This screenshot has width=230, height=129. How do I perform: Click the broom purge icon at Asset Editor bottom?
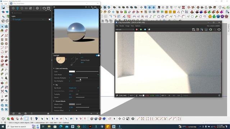tap(48, 113)
